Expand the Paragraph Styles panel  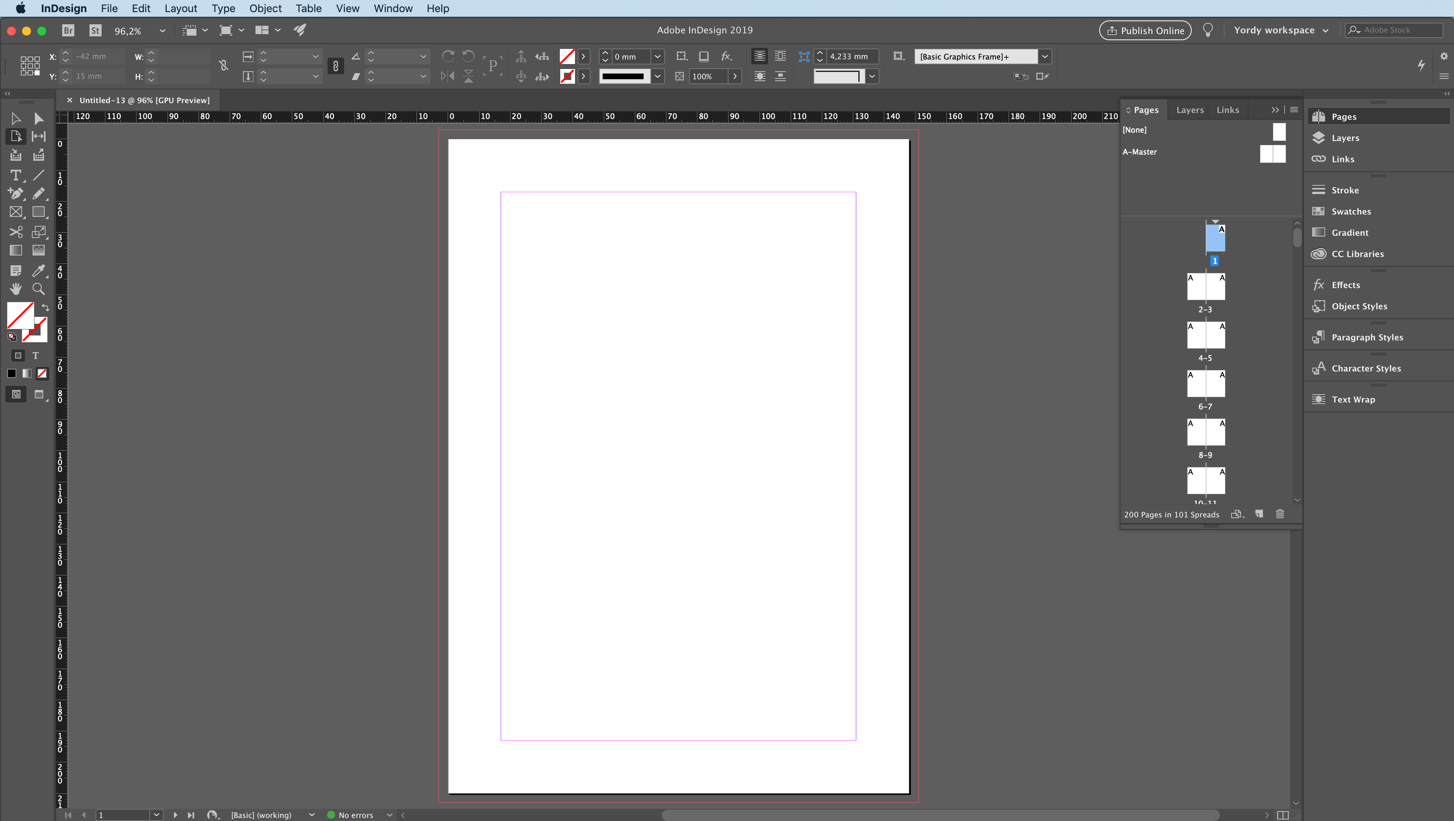[x=1367, y=337]
